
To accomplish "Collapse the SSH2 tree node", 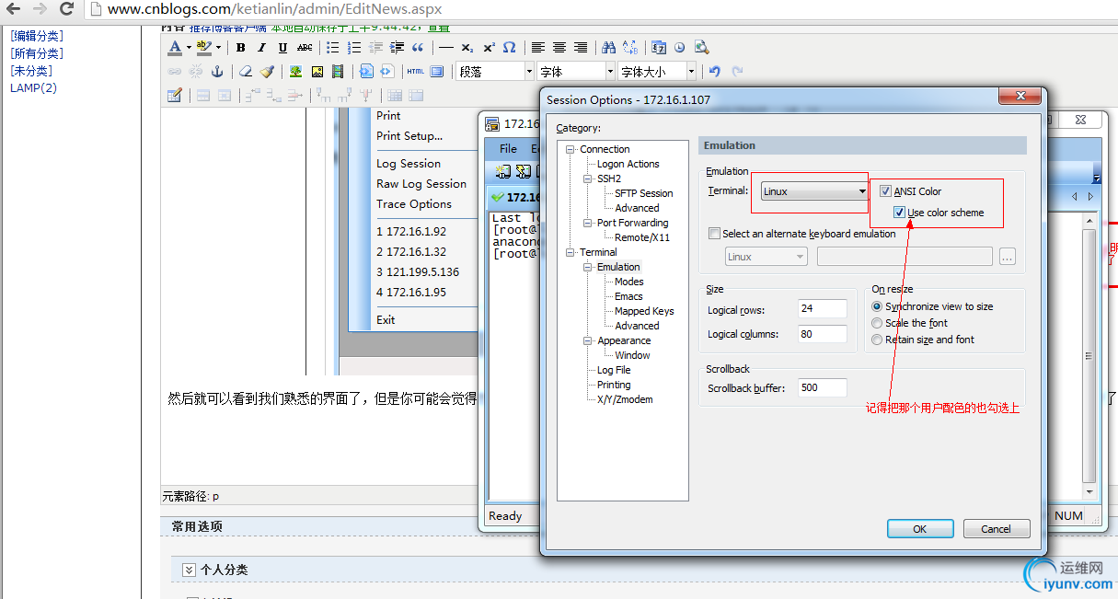I will (588, 179).
